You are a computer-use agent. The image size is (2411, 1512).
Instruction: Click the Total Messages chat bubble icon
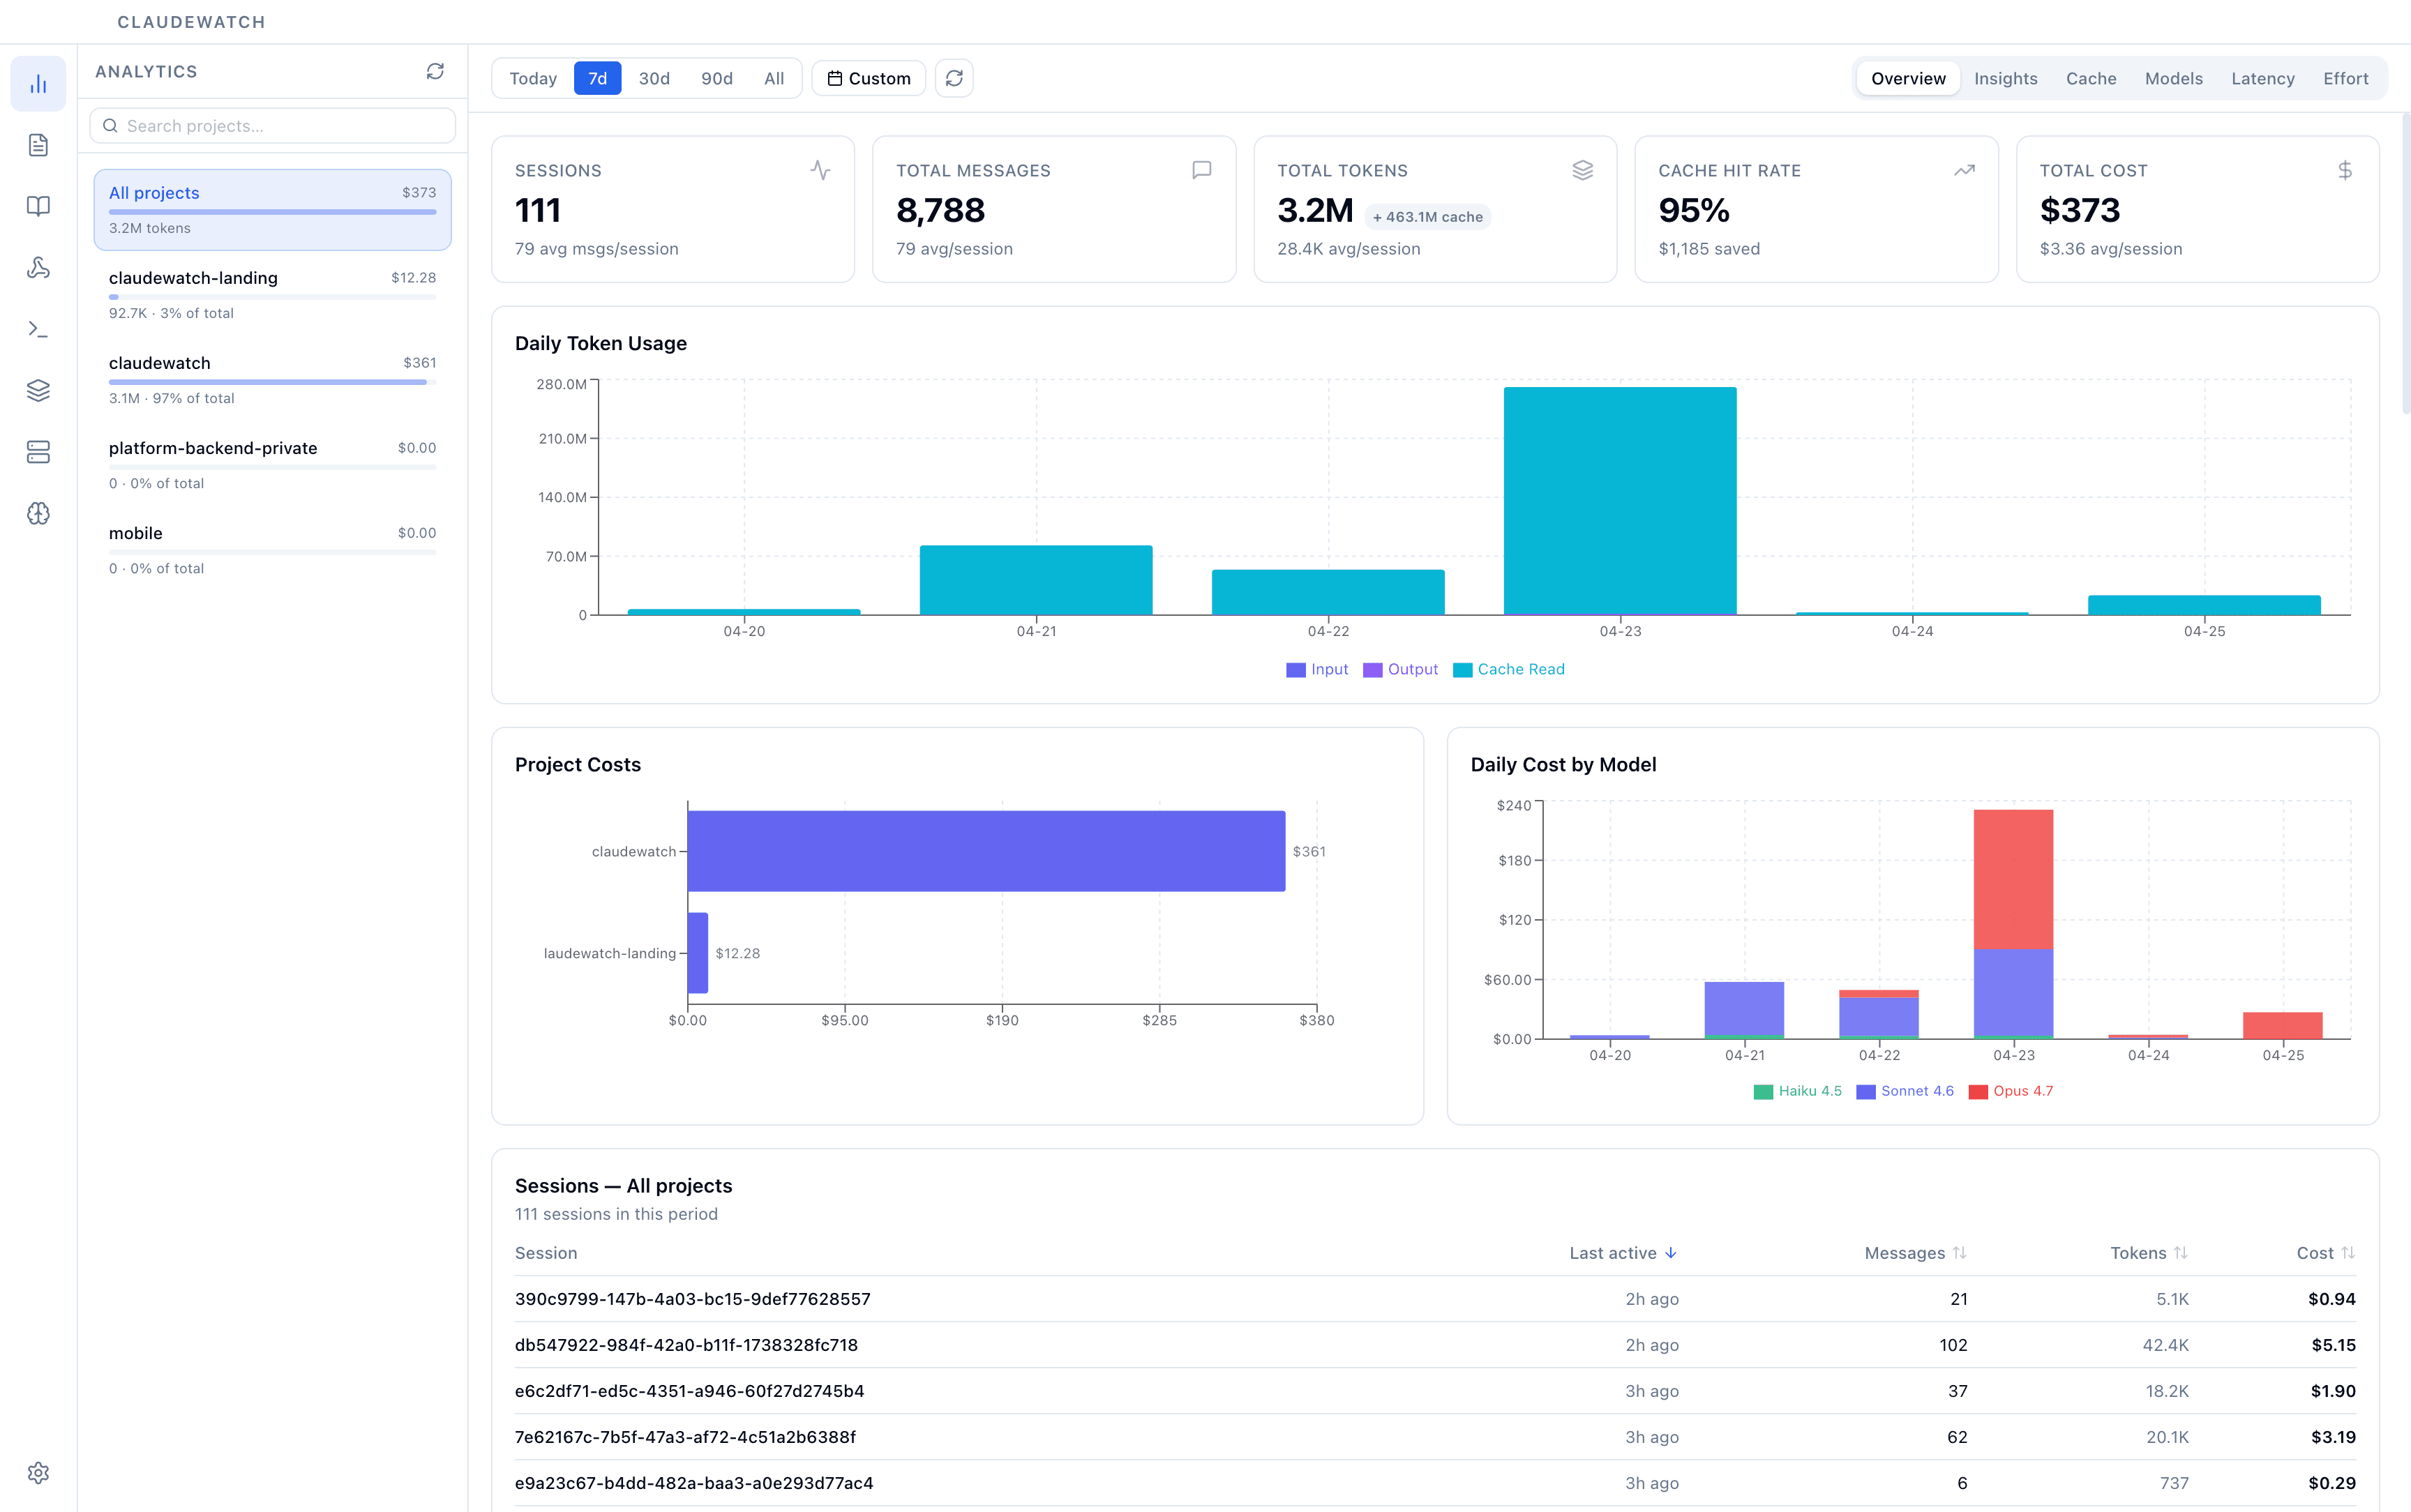coord(1201,170)
